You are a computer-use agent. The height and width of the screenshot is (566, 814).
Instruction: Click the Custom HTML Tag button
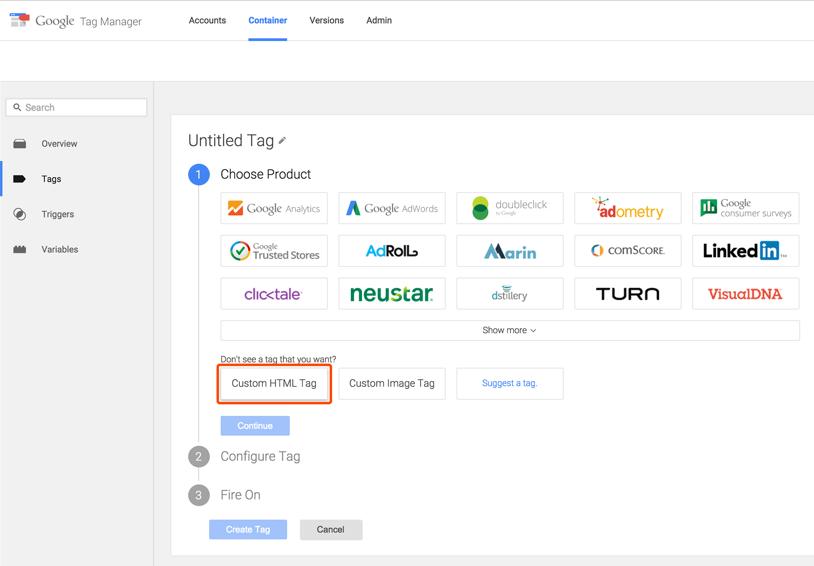tap(274, 383)
